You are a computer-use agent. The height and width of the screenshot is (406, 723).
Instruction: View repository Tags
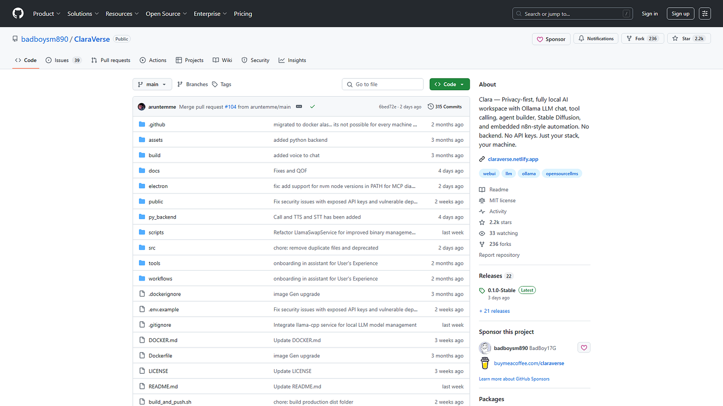[222, 84]
